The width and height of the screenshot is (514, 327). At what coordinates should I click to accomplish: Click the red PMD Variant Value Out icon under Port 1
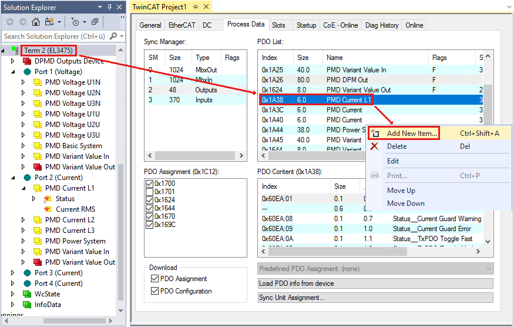[x=38, y=167]
